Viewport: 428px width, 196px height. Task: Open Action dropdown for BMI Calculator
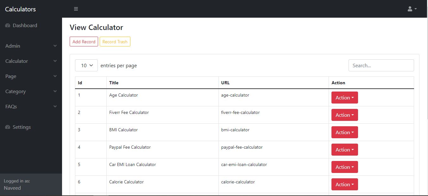pyautogui.click(x=344, y=132)
